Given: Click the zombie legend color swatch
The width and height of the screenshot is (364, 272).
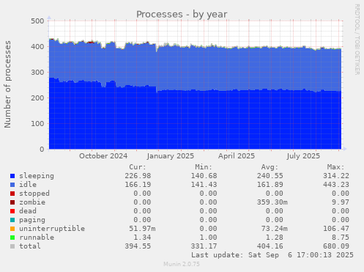Looking at the screenshot, I should click(x=12, y=202).
